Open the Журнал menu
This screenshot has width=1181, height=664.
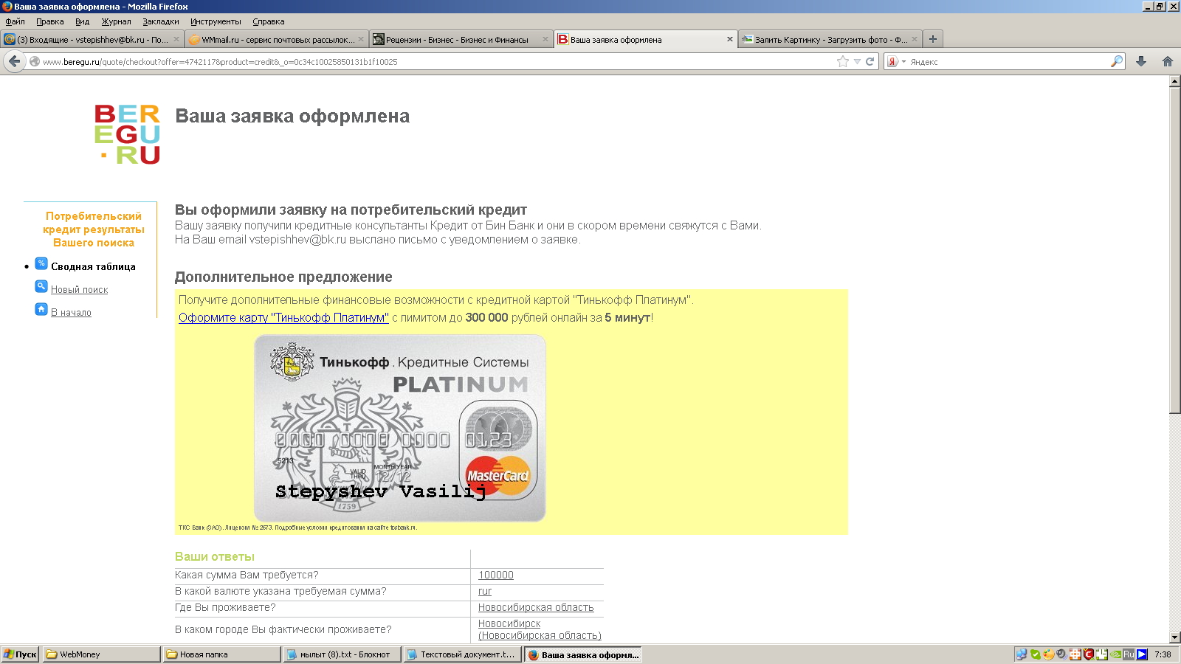point(116,21)
